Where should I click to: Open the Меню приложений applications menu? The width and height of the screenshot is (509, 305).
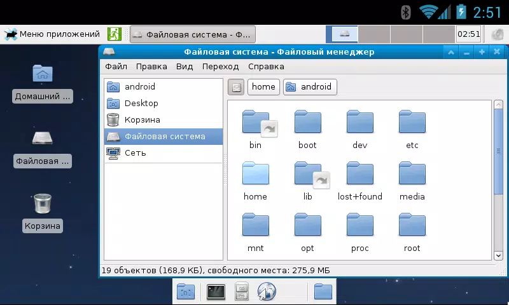[53, 34]
